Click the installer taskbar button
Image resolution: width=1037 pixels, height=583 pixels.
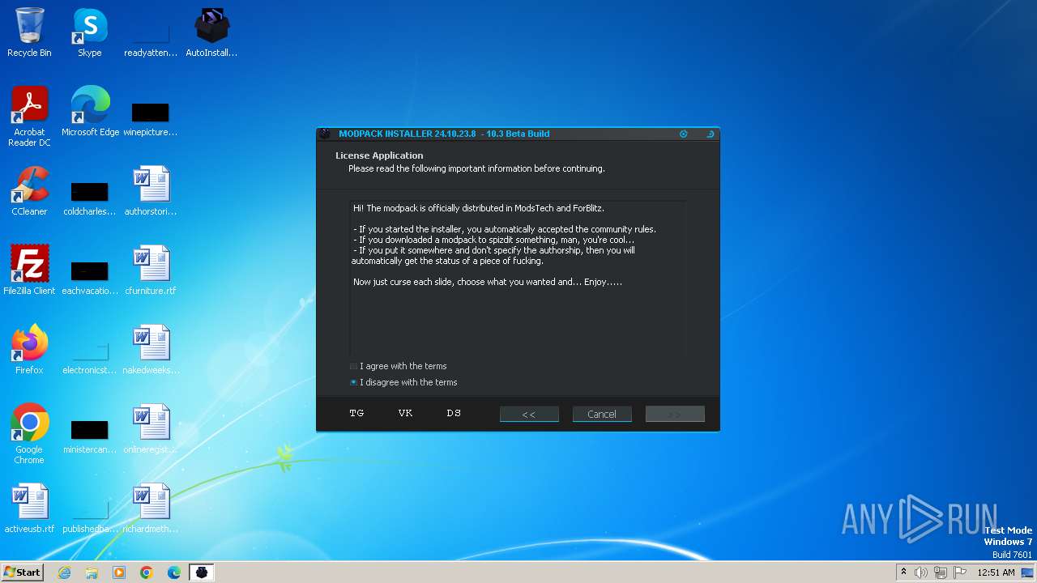(201, 572)
